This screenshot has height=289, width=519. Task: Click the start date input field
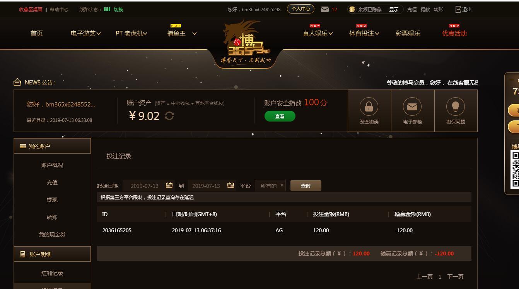[145, 186]
